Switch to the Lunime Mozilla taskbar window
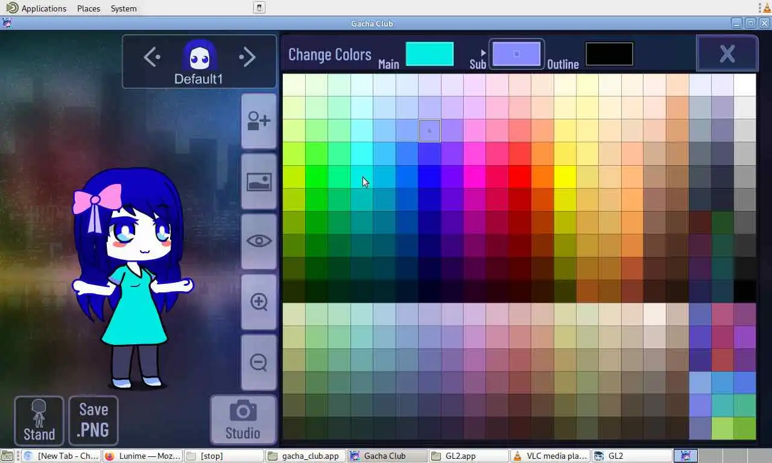This screenshot has width=772, height=463. pyautogui.click(x=142, y=456)
